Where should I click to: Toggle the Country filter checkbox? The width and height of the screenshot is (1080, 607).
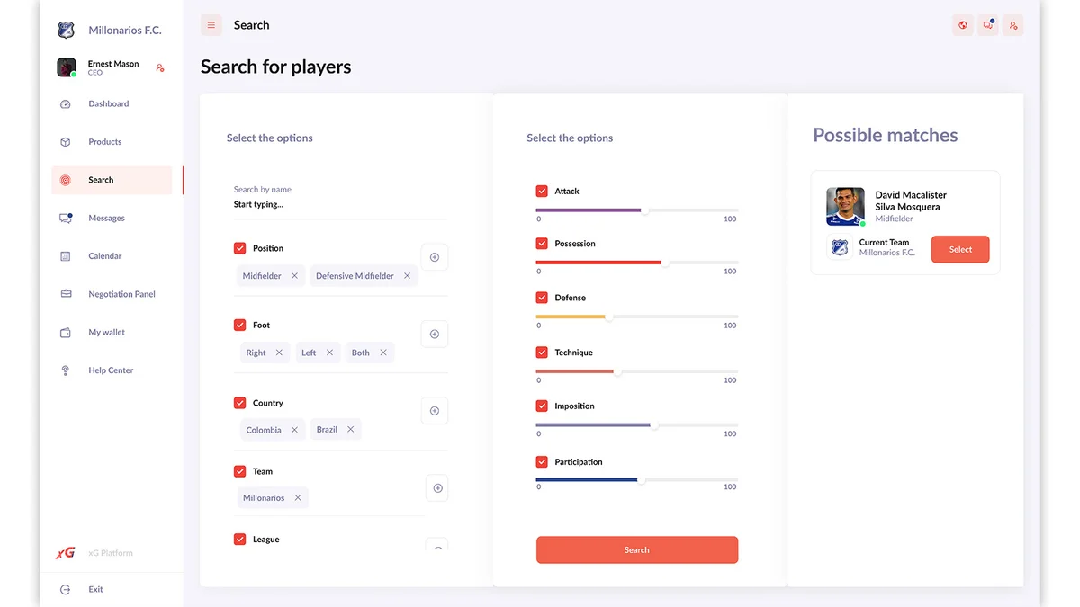(x=239, y=403)
